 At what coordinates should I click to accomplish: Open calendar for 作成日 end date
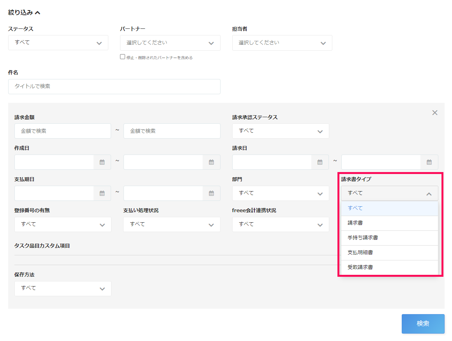click(x=211, y=162)
